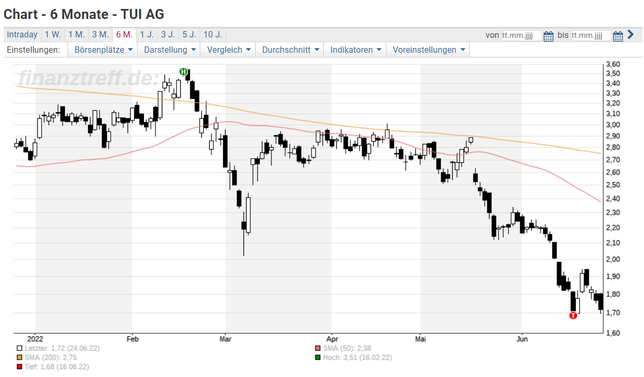Click the 'Feb' x-axis label
This screenshot has height=377, width=644.
(x=132, y=338)
